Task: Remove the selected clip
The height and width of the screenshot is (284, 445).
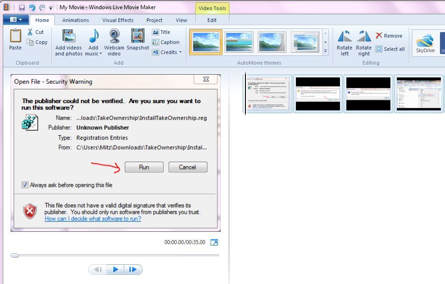Action: tap(389, 36)
